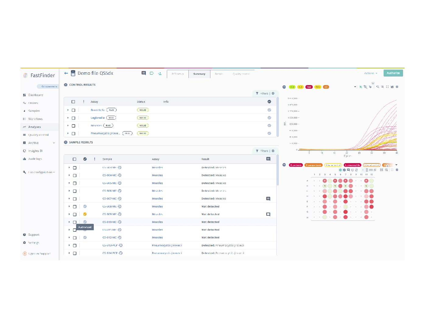Screen dimensions: 425x328
Task: Check the Bordetella control row checkbox
Action: point(73,110)
